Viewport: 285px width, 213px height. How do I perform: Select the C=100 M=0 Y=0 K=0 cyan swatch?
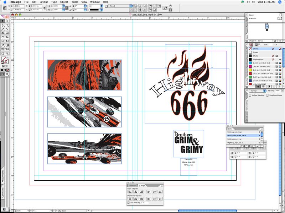coord(265,63)
